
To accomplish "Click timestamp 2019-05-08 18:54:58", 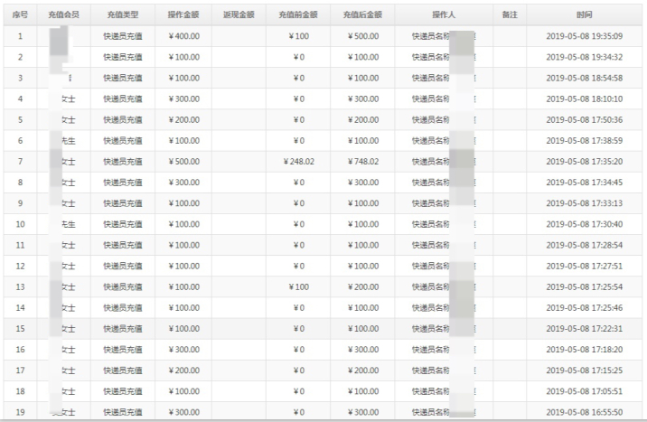I will click(585, 78).
